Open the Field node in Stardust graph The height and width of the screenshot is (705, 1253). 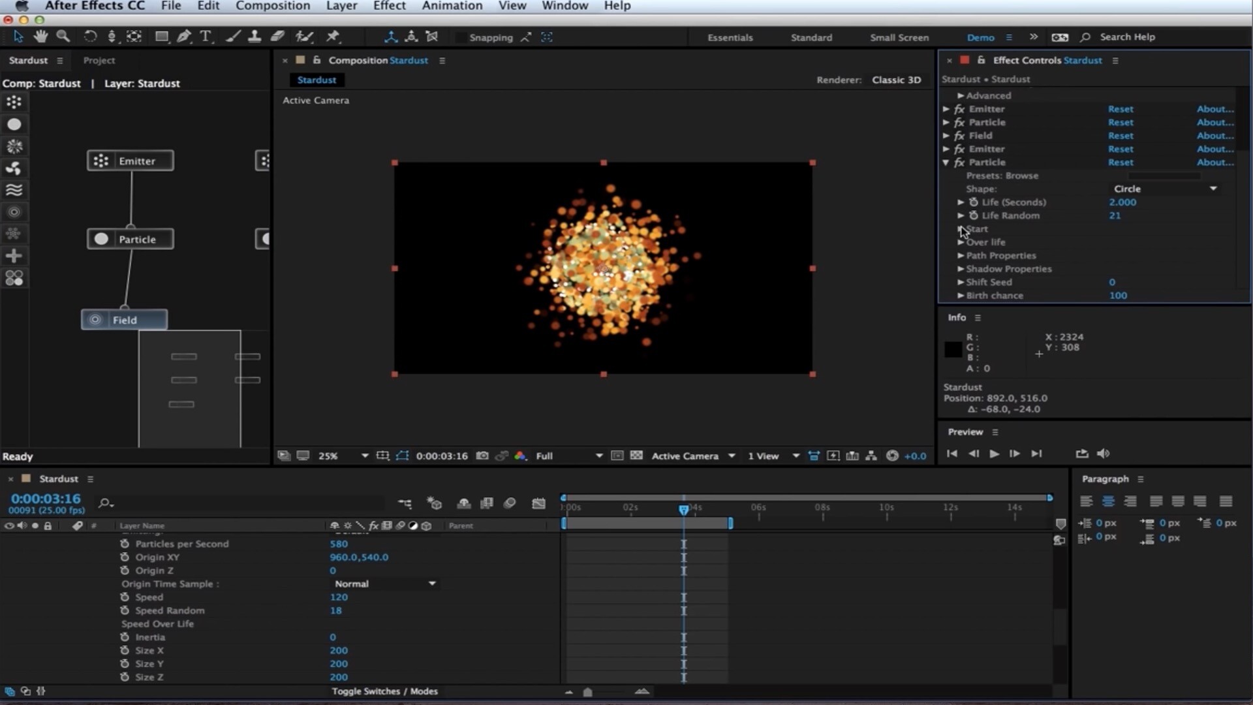click(x=124, y=320)
